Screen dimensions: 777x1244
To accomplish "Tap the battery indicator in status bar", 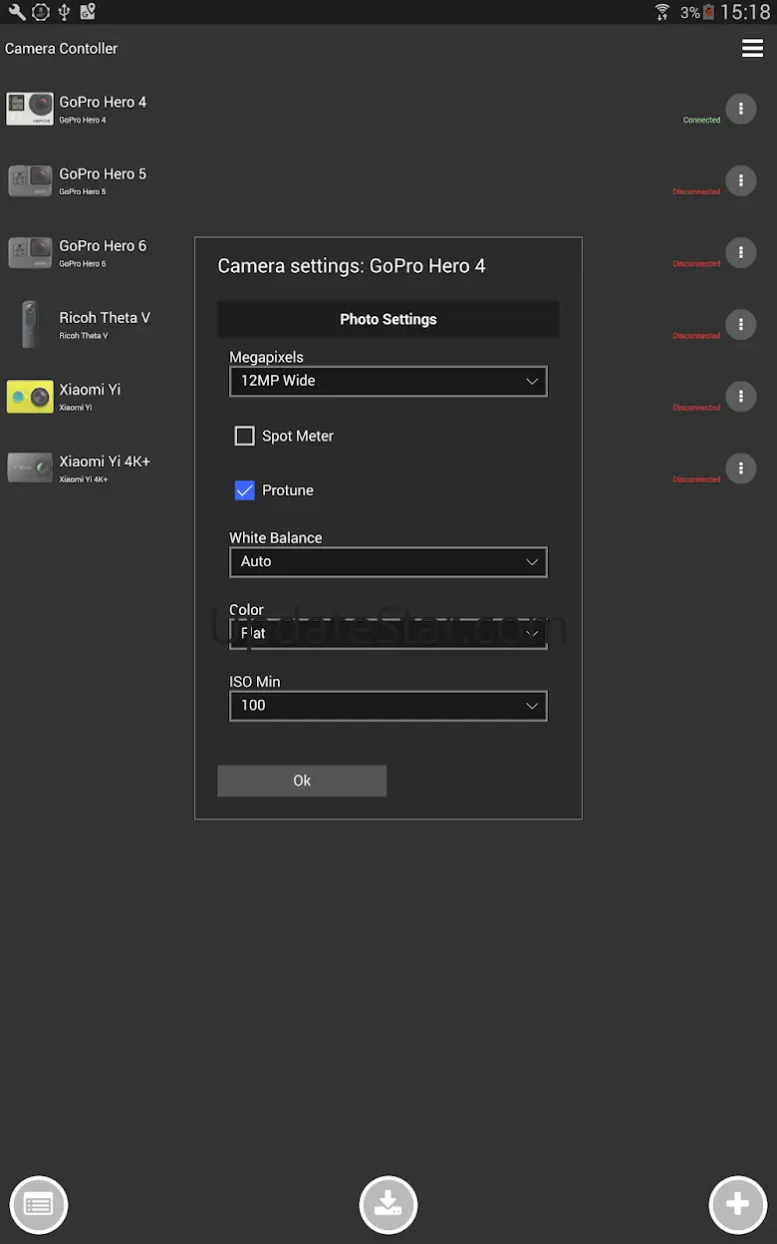I will pyautogui.click(x=709, y=12).
